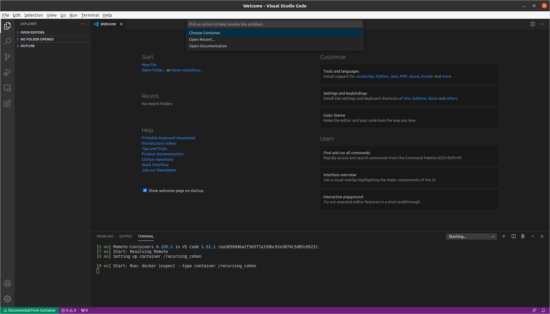Viewport: 550px width, 314px height.
Task: Open the Introductory videos link
Action: coord(159,143)
